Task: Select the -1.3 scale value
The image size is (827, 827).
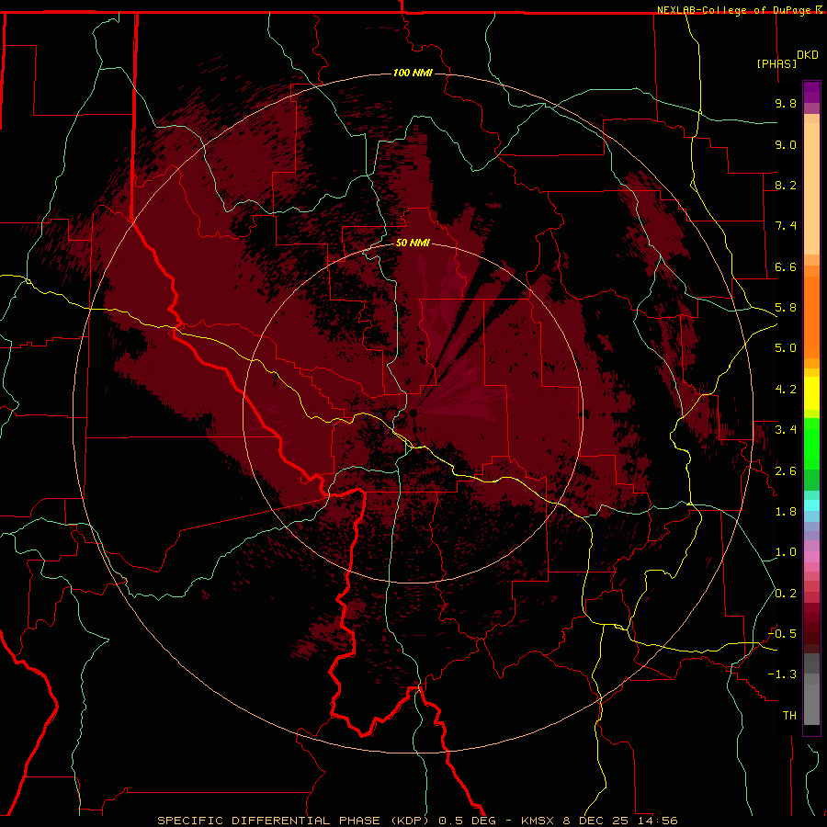Action: click(x=782, y=674)
